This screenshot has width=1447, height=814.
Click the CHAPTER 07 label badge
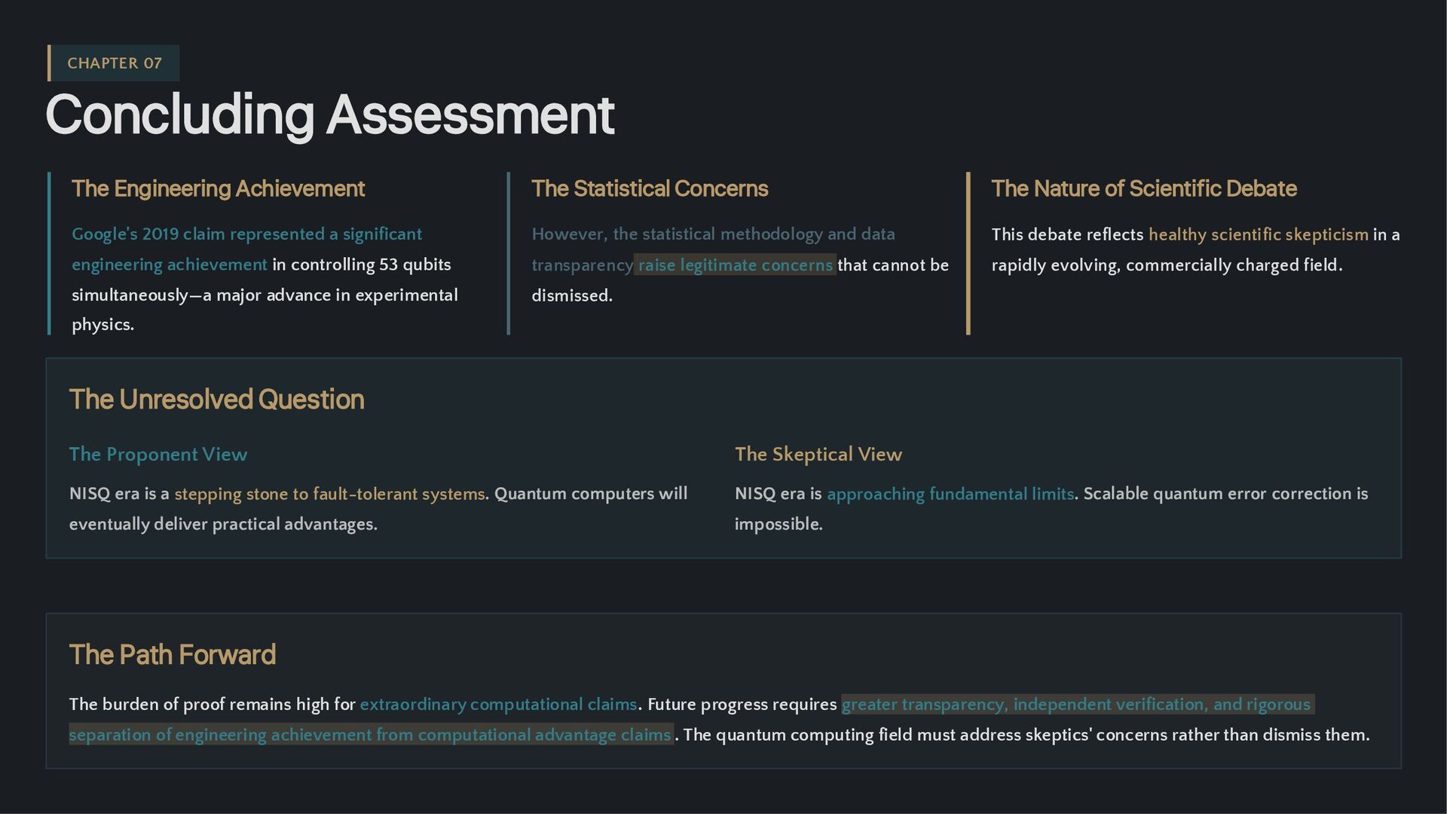[x=114, y=63]
